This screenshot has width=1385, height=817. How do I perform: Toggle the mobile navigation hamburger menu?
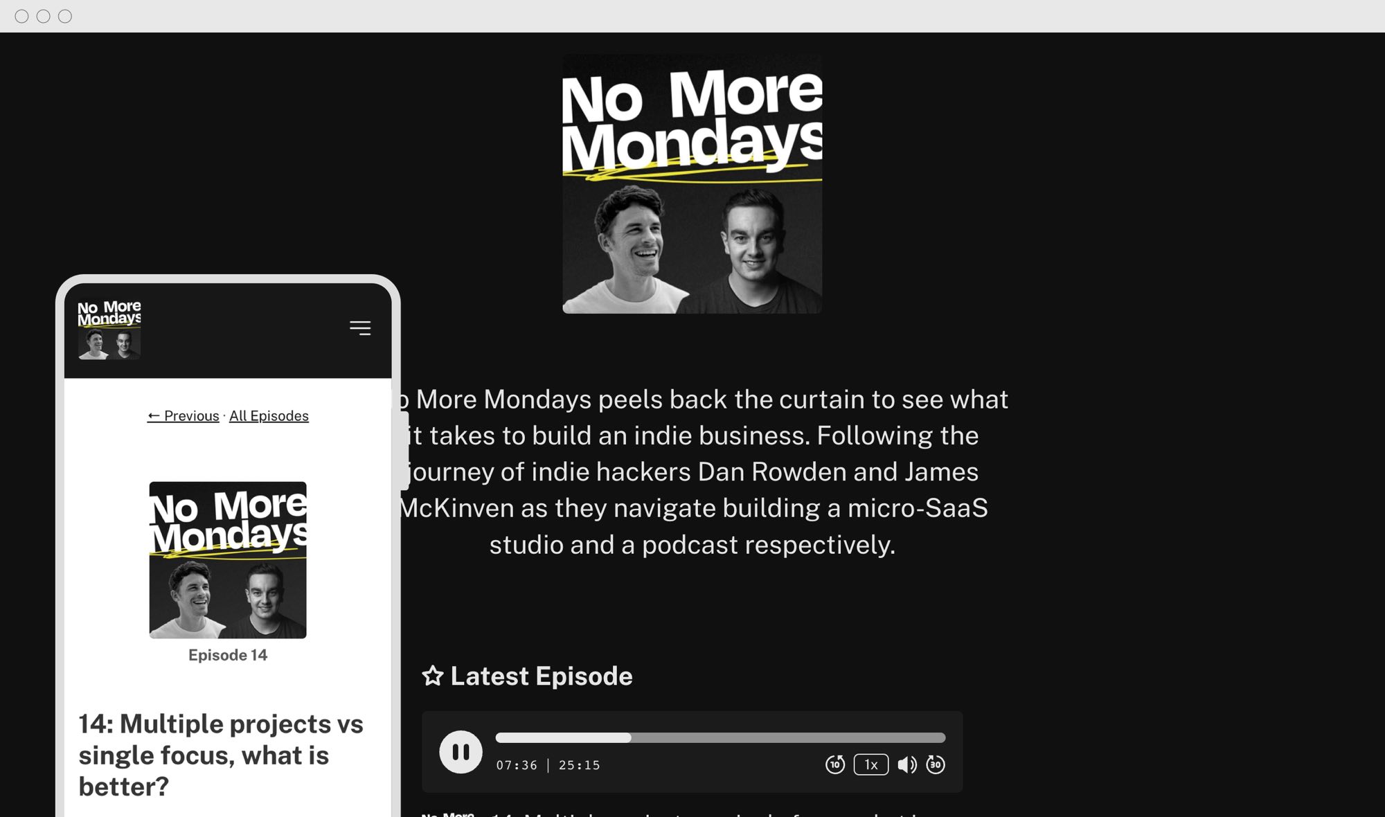pos(360,327)
